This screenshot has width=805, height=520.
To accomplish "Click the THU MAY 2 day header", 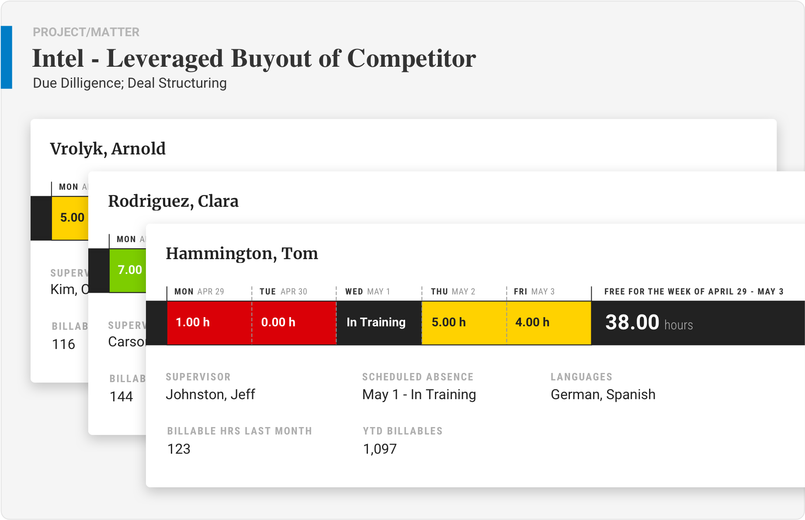I will pos(453,291).
